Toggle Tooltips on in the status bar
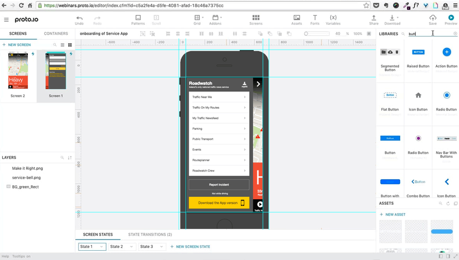Viewport: 459px width, 260px height. [21, 256]
